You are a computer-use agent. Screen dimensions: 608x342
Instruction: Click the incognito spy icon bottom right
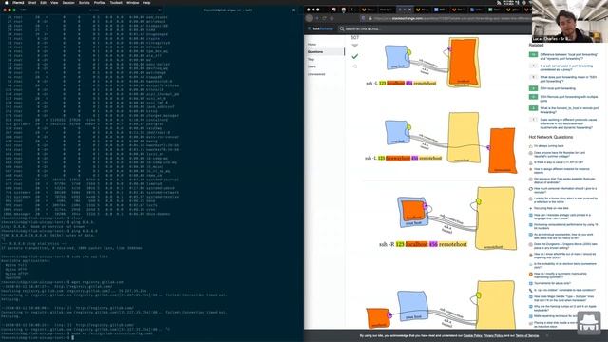click(589, 323)
